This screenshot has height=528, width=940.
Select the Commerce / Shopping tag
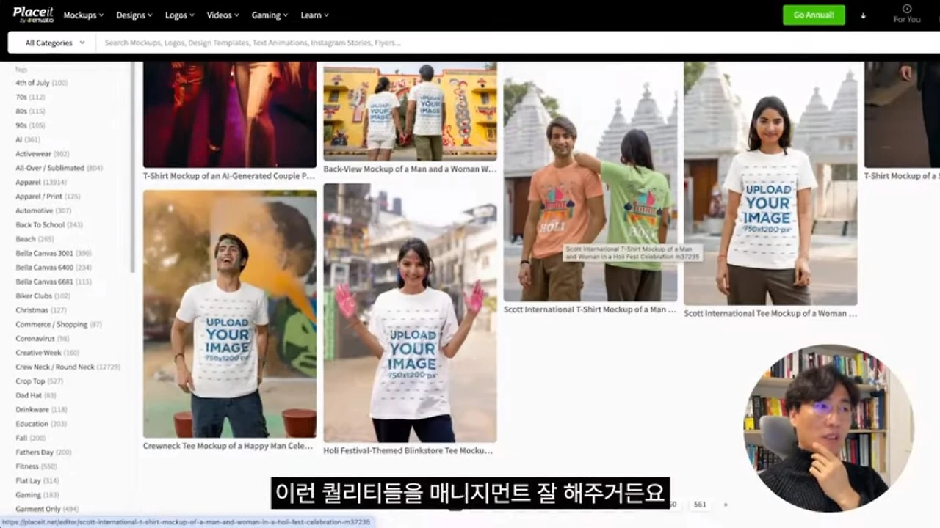click(x=59, y=324)
